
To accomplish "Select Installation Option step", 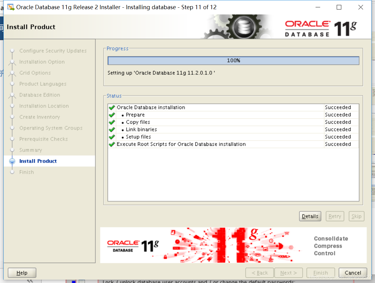I will point(42,62).
